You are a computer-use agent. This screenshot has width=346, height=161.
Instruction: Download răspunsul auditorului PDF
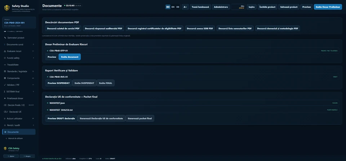tap(103, 29)
